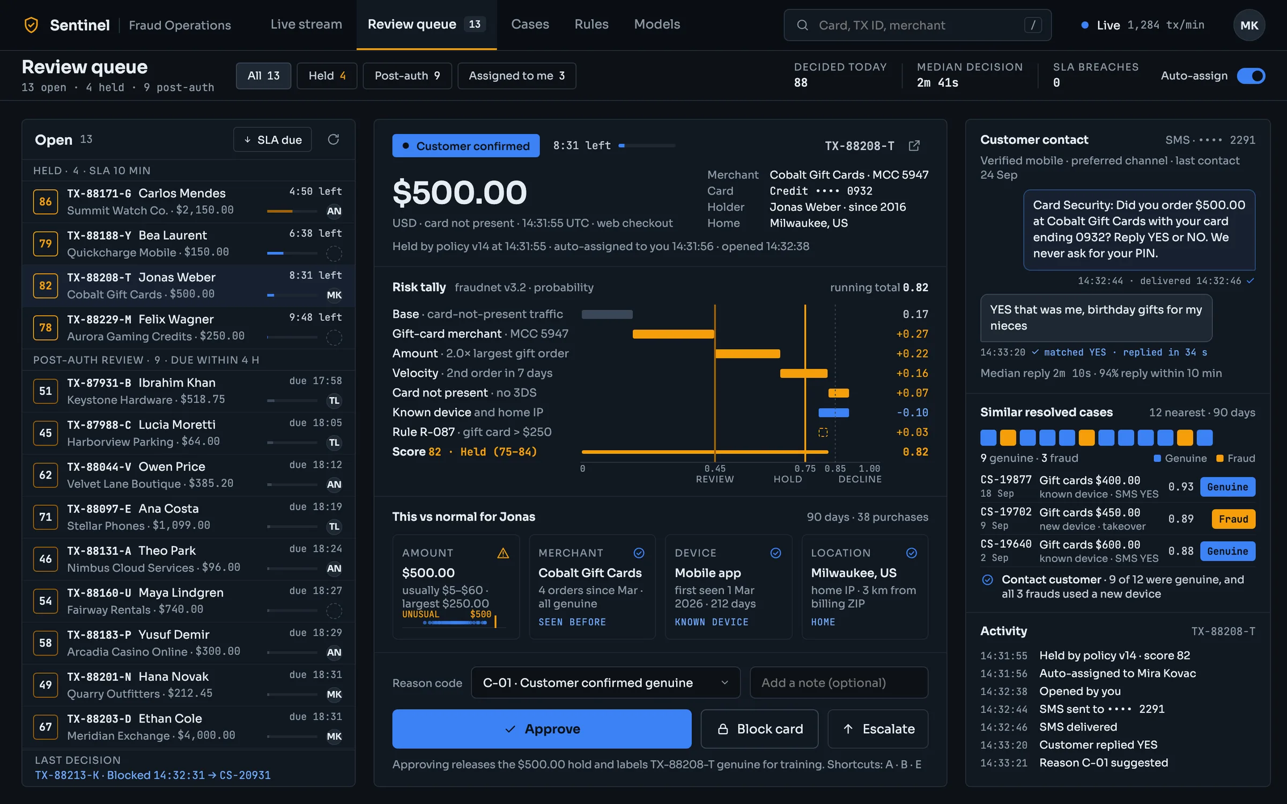Go to the Cases tab
This screenshot has height=804, width=1287.
[530, 24]
